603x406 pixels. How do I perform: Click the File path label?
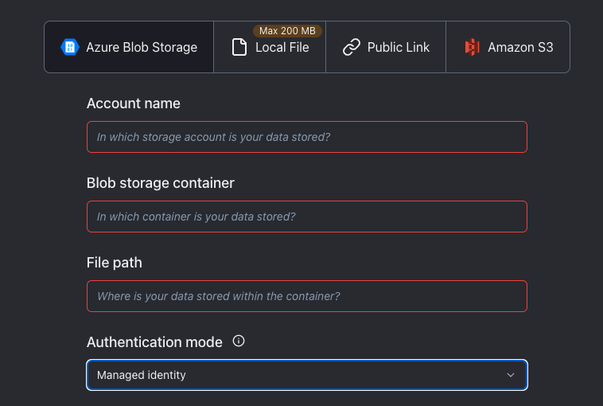point(115,263)
